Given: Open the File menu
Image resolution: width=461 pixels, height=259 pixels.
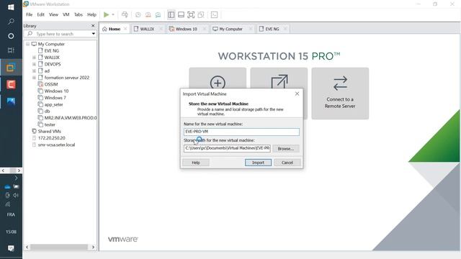Looking at the screenshot, I should click(x=29, y=14).
